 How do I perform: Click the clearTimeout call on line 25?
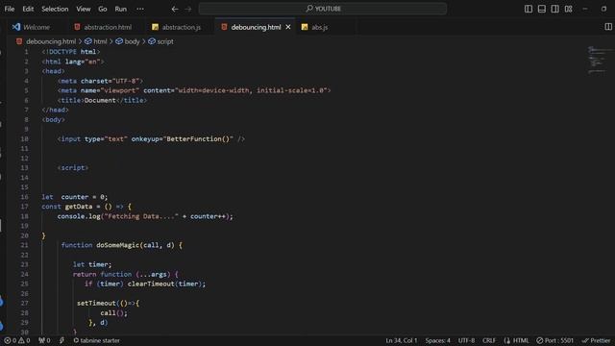pyautogui.click(x=151, y=284)
